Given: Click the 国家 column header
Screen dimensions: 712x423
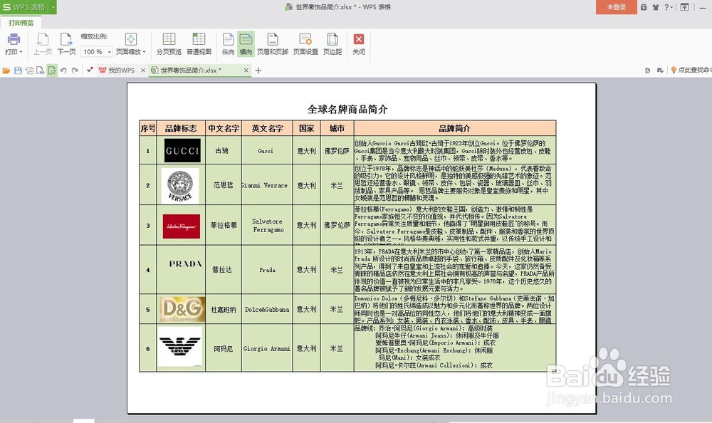Looking at the screenshot, I should coord(306,129).
